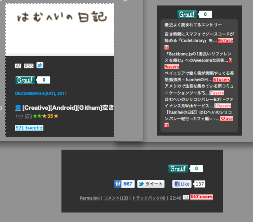Click the ツイート tweet button
The width and height of the screenshot is (253, 222).
pyautogui.click(x=151, y=184)
